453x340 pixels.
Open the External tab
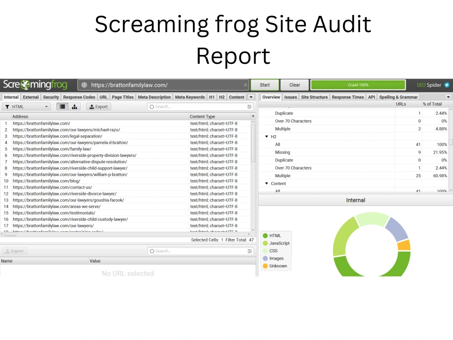point(31,97)
